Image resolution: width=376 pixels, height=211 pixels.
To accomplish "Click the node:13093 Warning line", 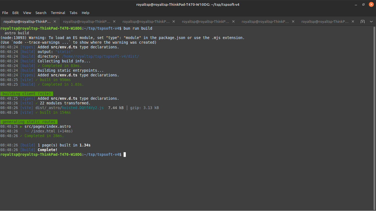I will 122,38.
